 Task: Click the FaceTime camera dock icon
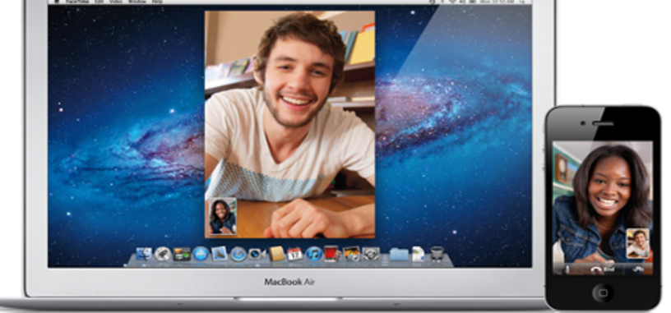tap(257, 254)
